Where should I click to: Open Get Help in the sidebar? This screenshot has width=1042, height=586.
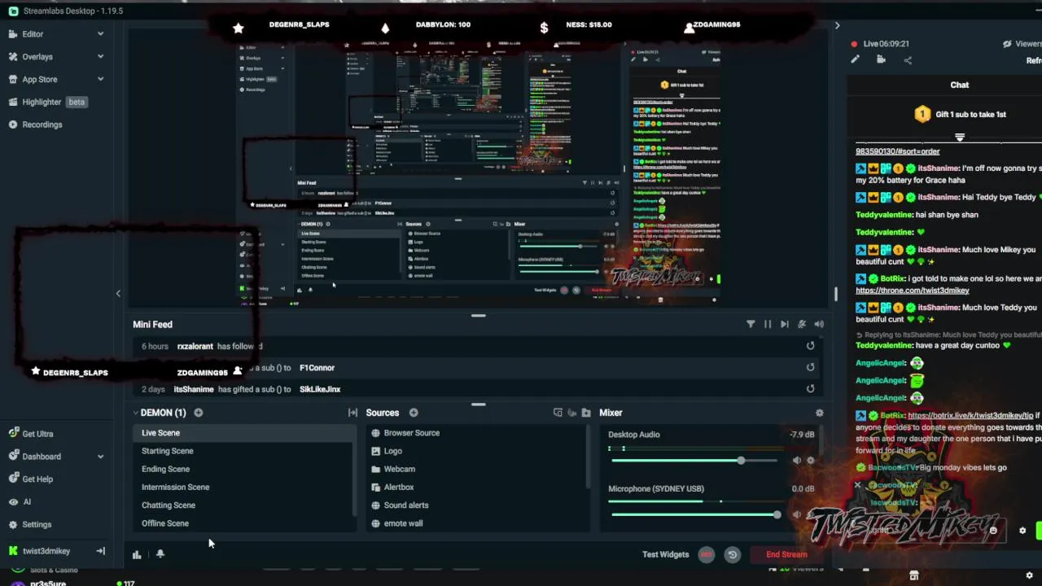tap(37, 479)
